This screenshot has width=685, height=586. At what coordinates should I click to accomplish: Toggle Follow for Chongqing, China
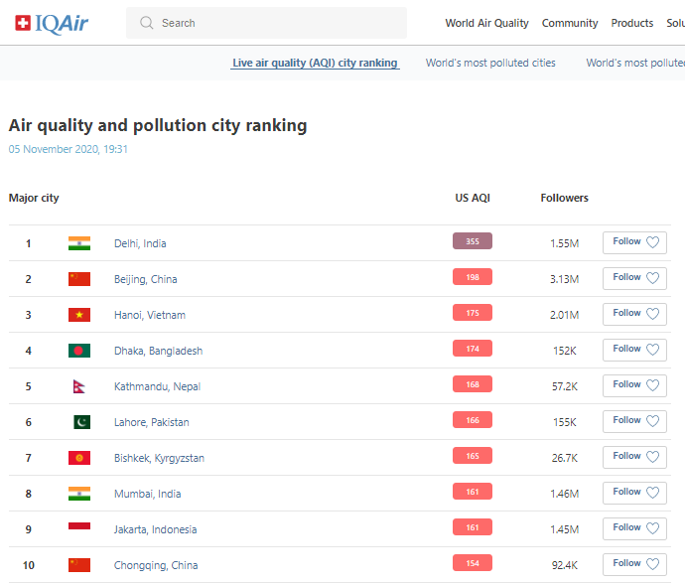634,564
